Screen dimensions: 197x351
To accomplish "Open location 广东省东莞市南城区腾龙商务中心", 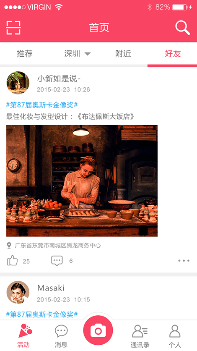I will point(57,245).
